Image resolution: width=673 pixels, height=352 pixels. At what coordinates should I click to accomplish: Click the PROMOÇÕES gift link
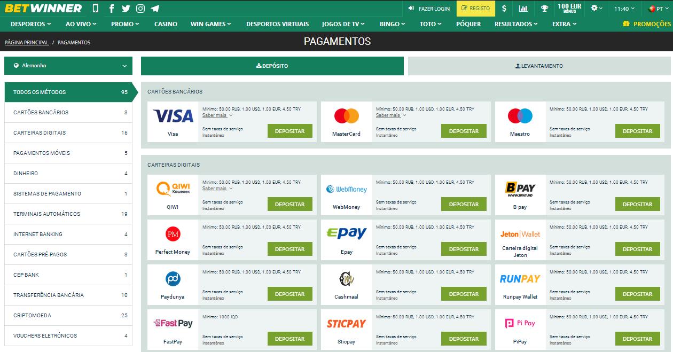647,24
